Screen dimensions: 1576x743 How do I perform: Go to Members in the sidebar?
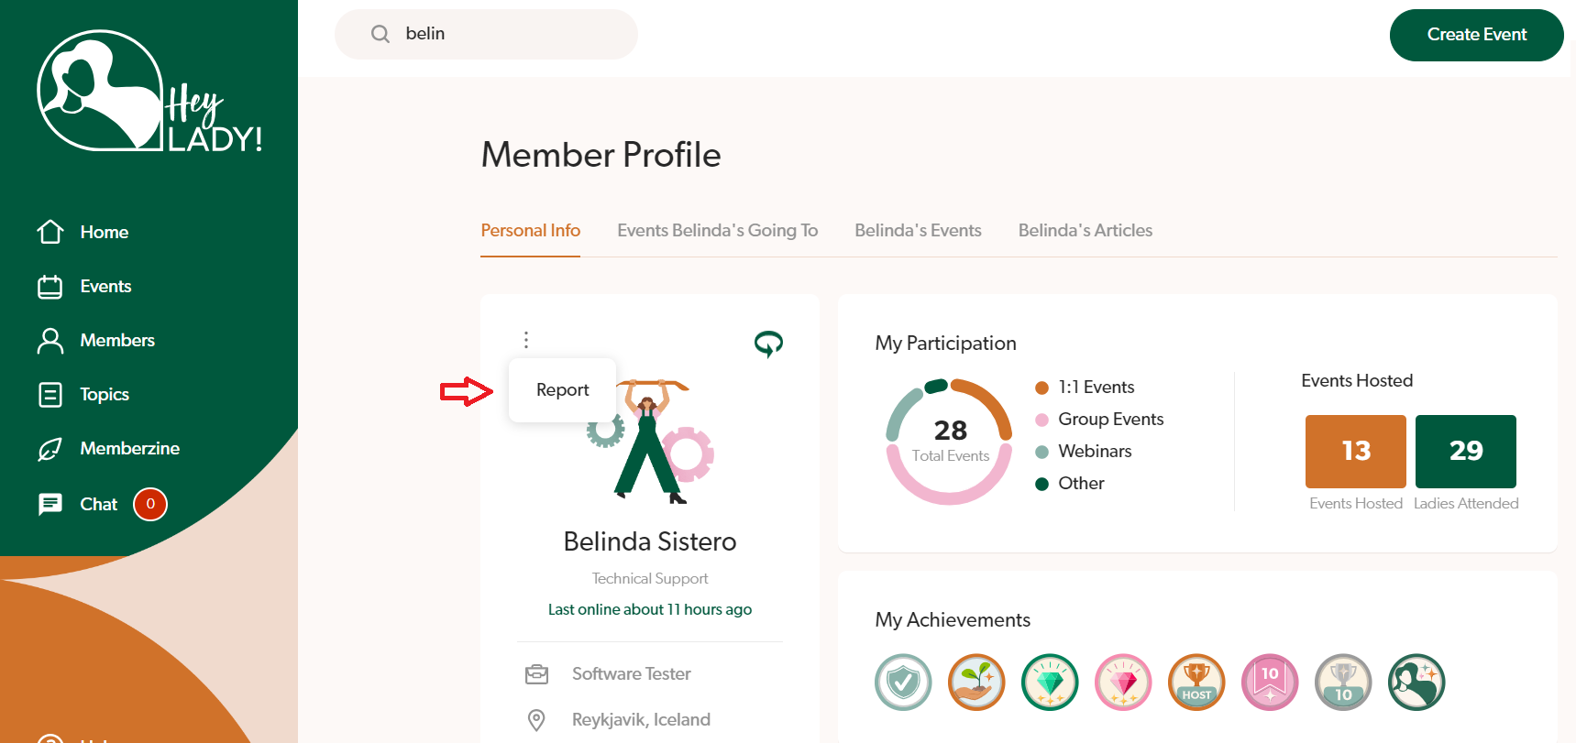pyautogui.click(x=116, y=341)
